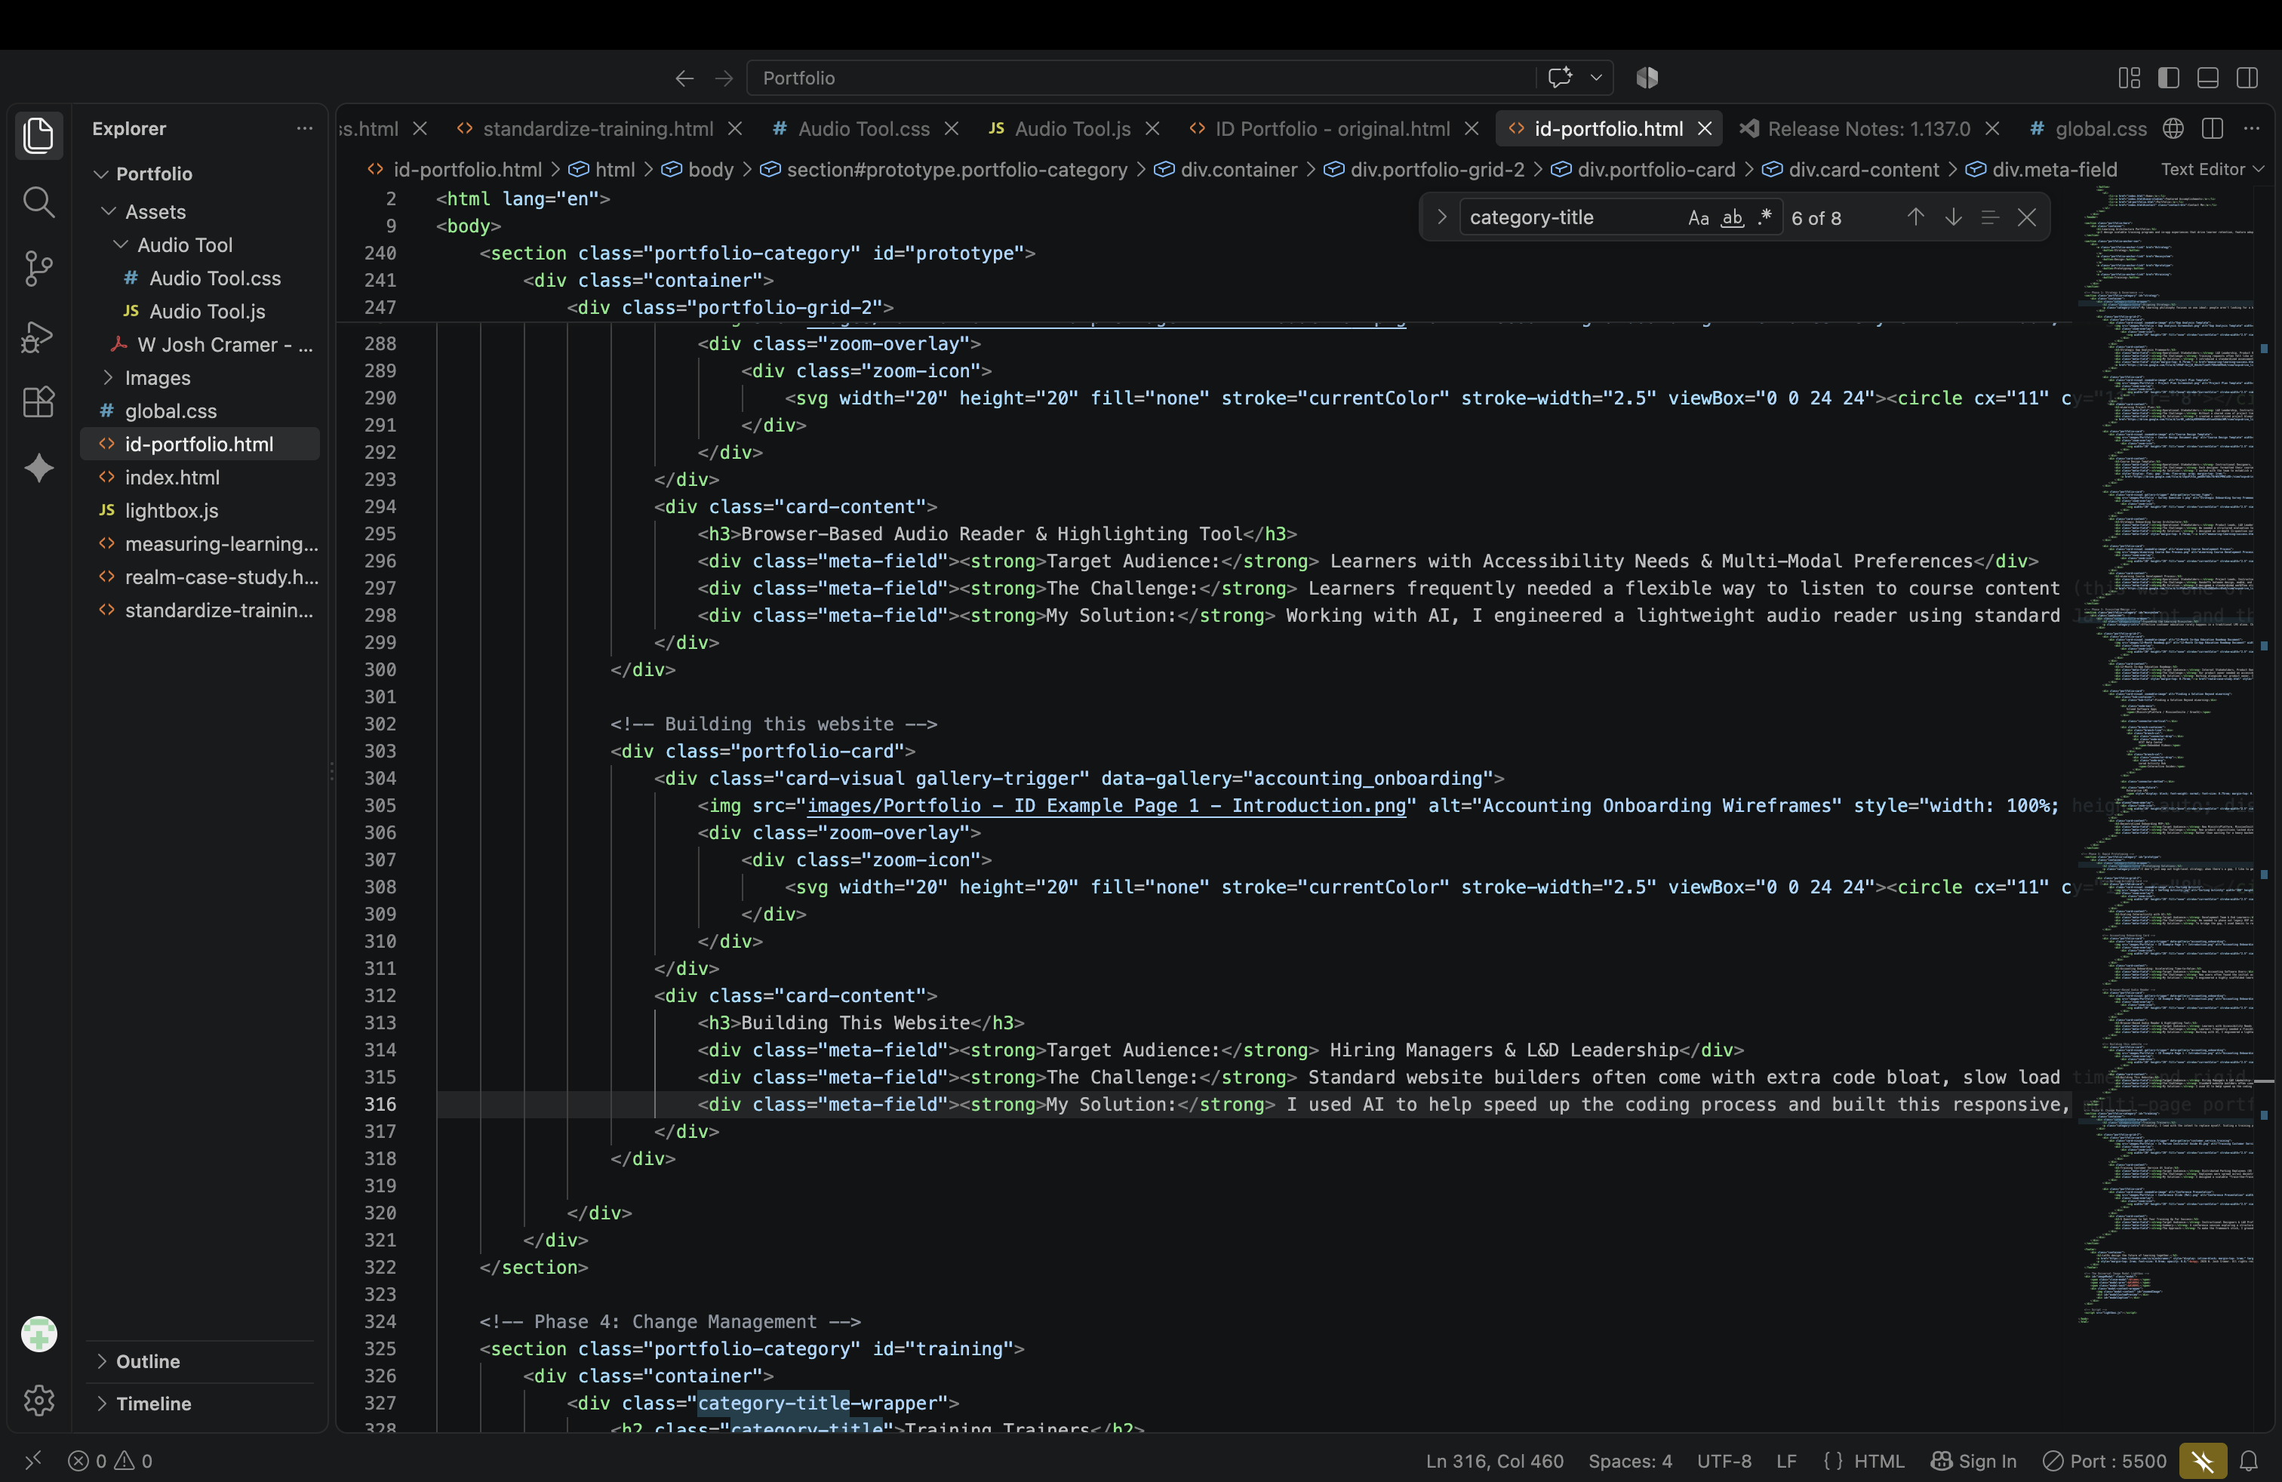Toggle the primary side bar
This screenshot has height=1482, width=2282.
2168,78
